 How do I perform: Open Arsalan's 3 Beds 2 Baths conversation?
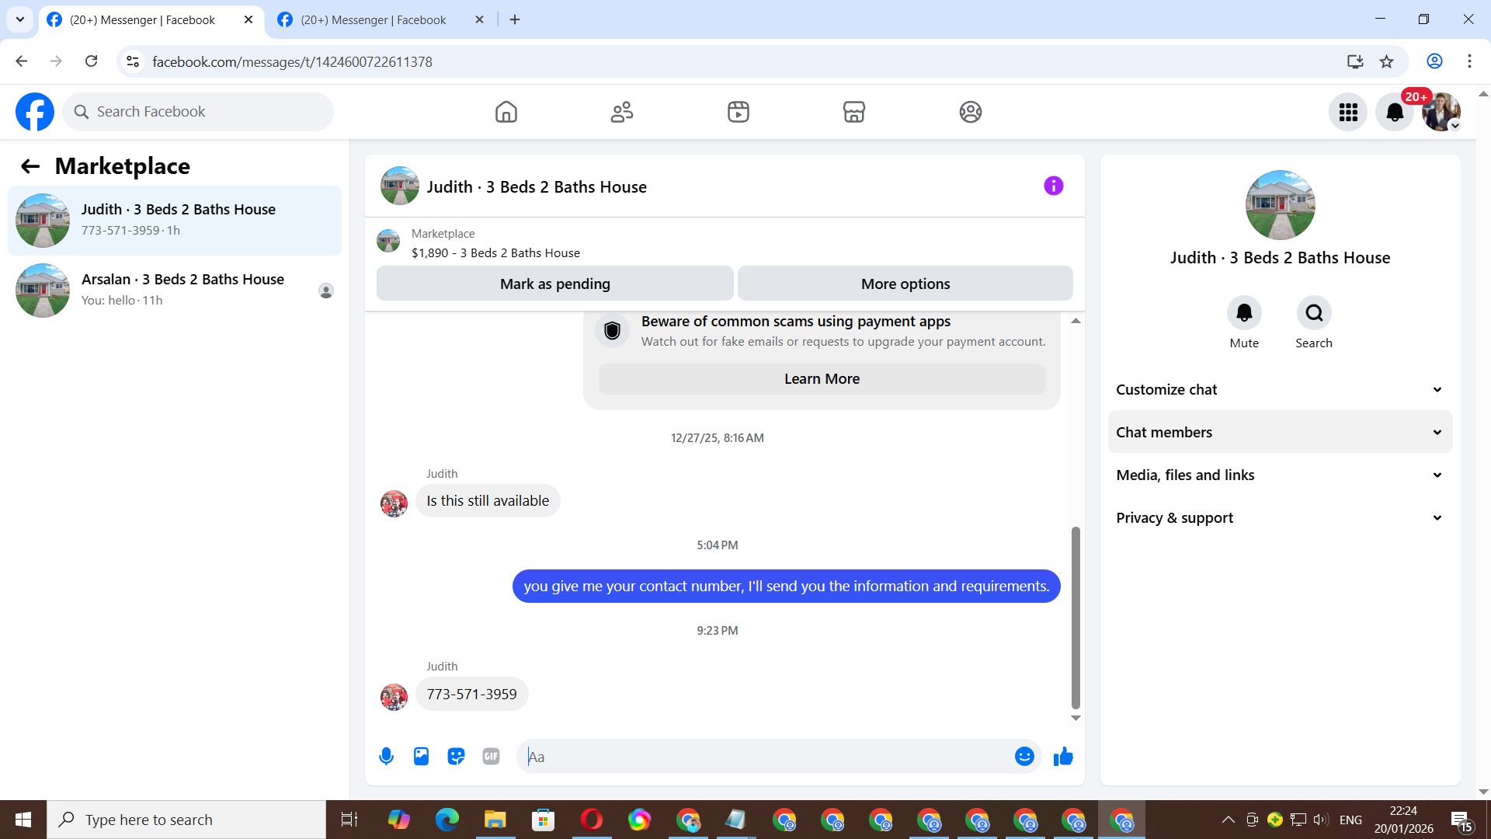(175, 291)
